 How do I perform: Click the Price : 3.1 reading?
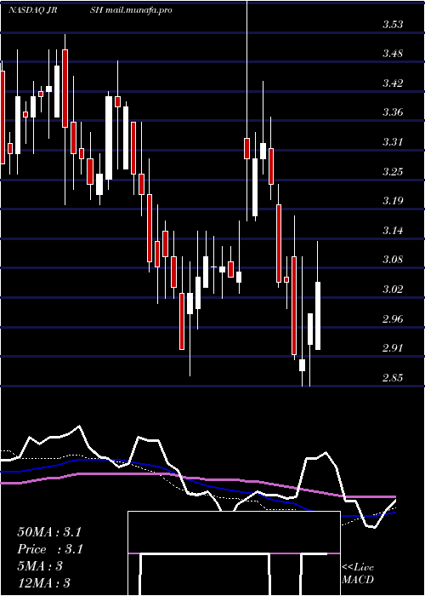pyautogui.click(x=50, y=549)
